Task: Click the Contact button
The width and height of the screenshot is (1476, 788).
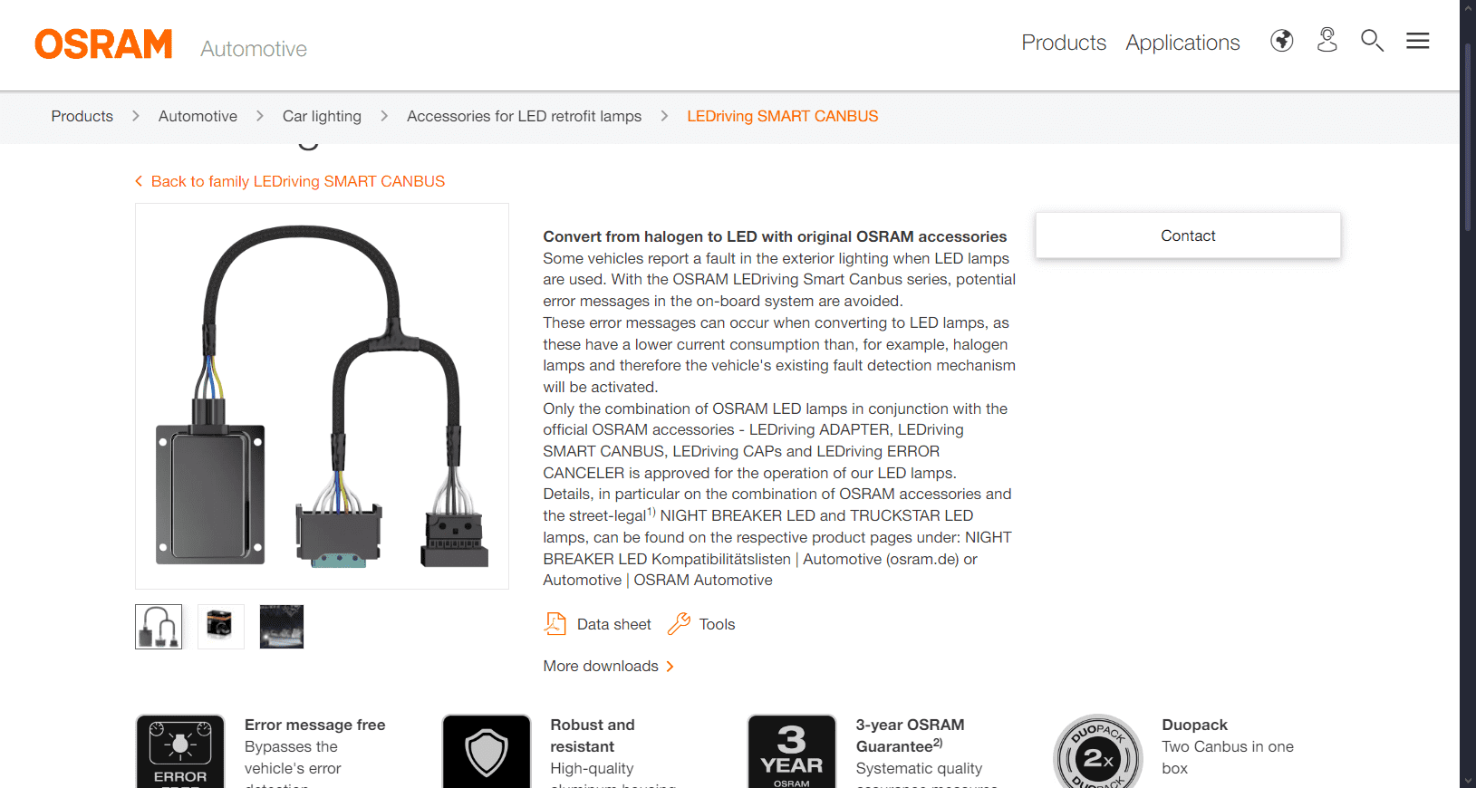Action: tap(1188, 235)
